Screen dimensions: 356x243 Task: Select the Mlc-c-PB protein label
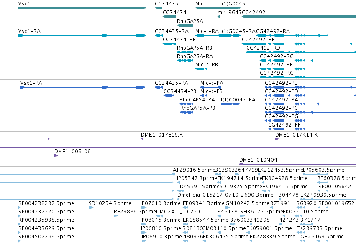click(x=211, y=91)
